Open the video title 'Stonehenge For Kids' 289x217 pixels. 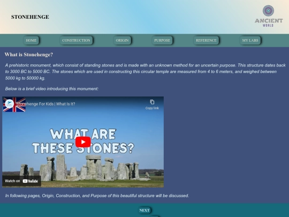pos(45,104)
